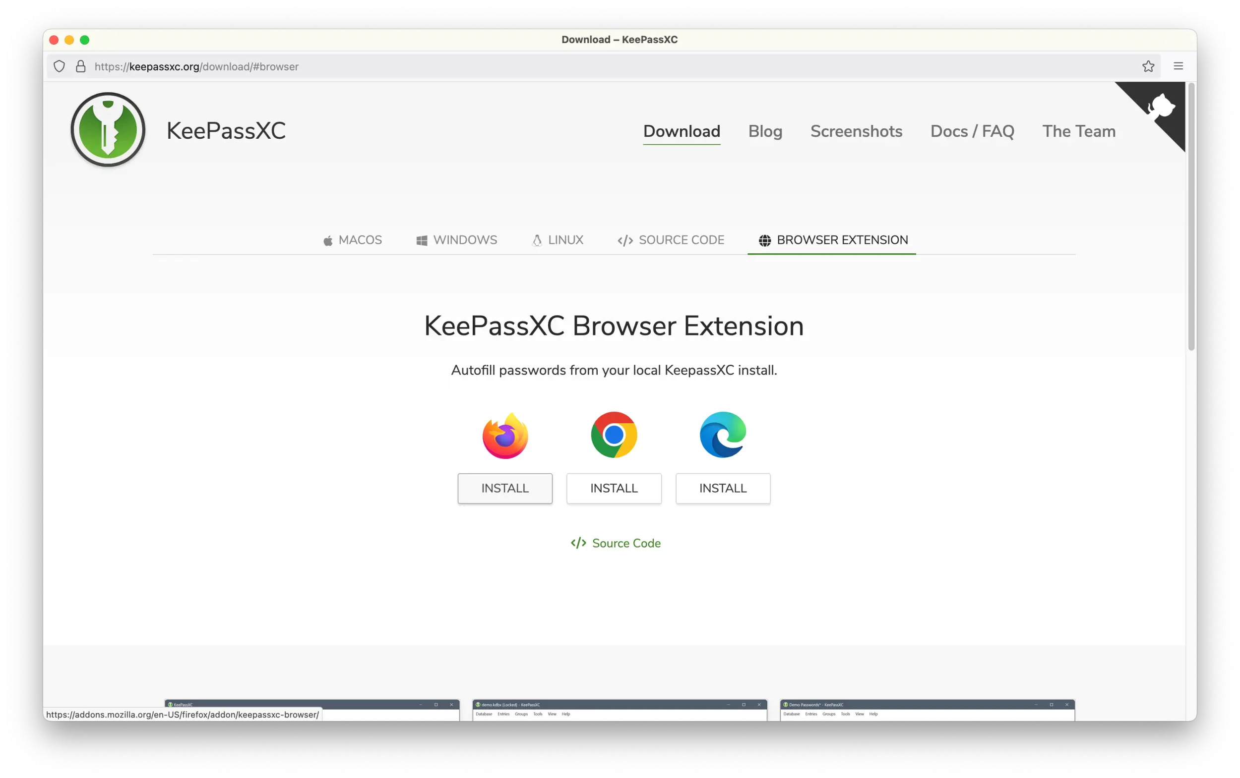Click the Linux penguin icon

click(536, 239)
